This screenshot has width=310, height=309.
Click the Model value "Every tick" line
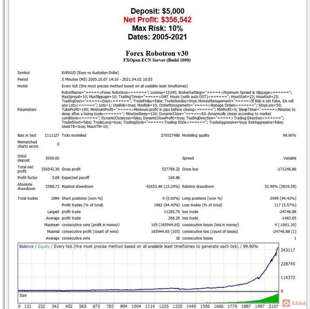(x=124, y=86)
